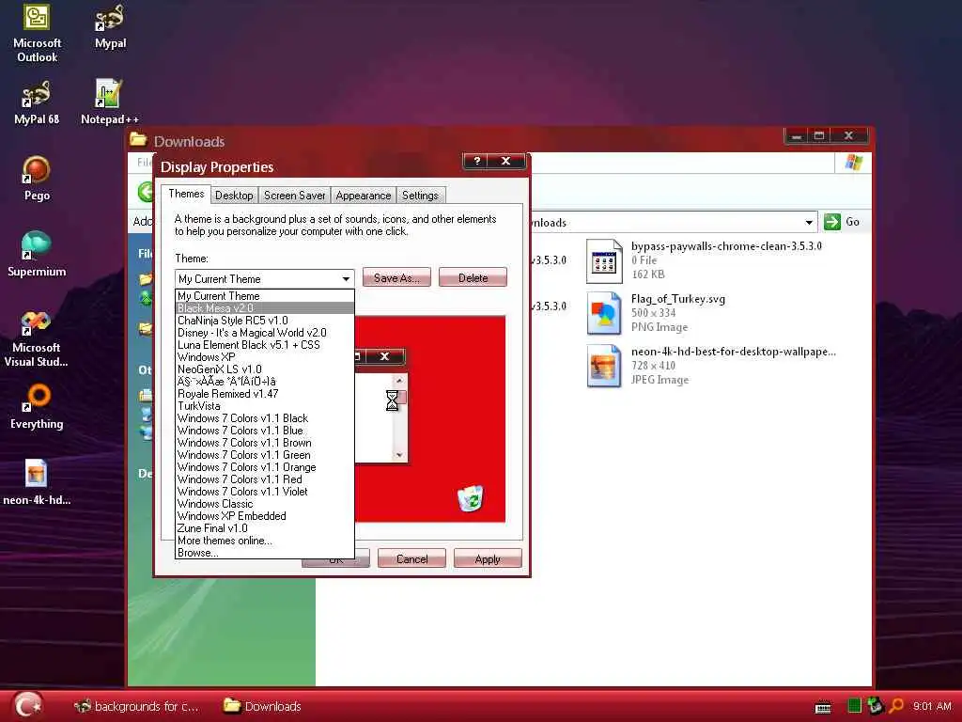The image size is (962, 722).
Task: Choose Windows 7 Colors v1.1 Black
Action: click(x=264, y=418)
